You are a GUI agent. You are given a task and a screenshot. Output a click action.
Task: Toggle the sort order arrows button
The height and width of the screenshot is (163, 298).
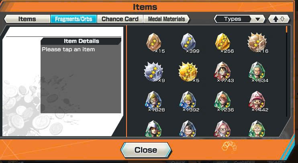point(279,19)
